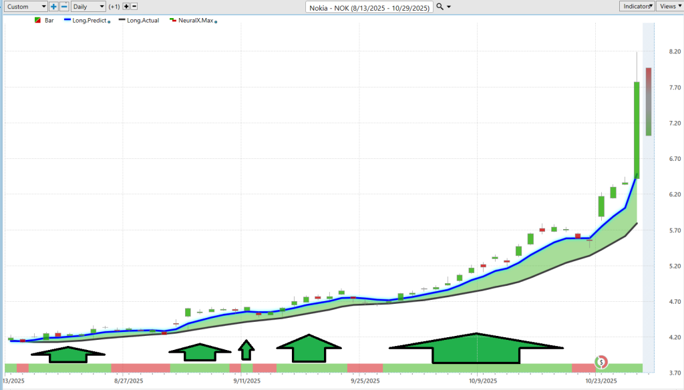The image size is (684, 390).
Task: Click the 8.20 price axis label
Action: (x=675, y=51)
